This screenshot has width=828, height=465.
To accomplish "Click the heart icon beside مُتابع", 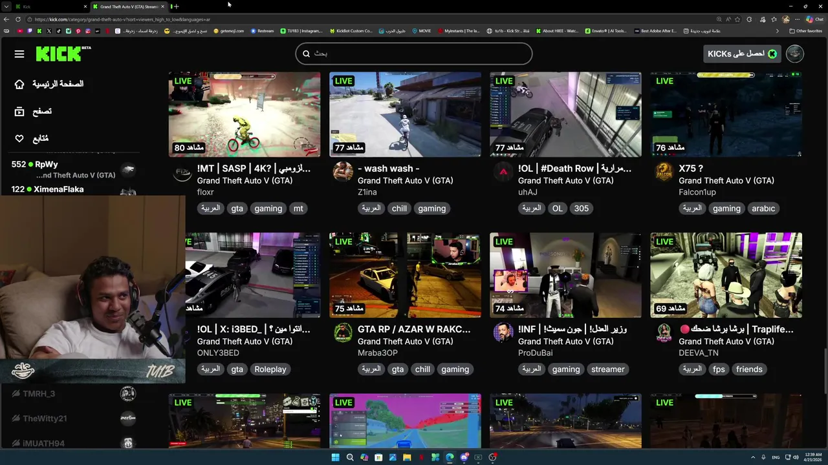I will tap(19, 138).
